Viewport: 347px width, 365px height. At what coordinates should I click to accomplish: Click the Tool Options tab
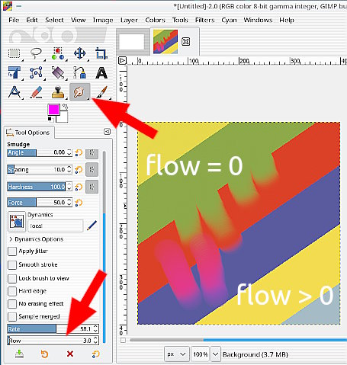28,133
